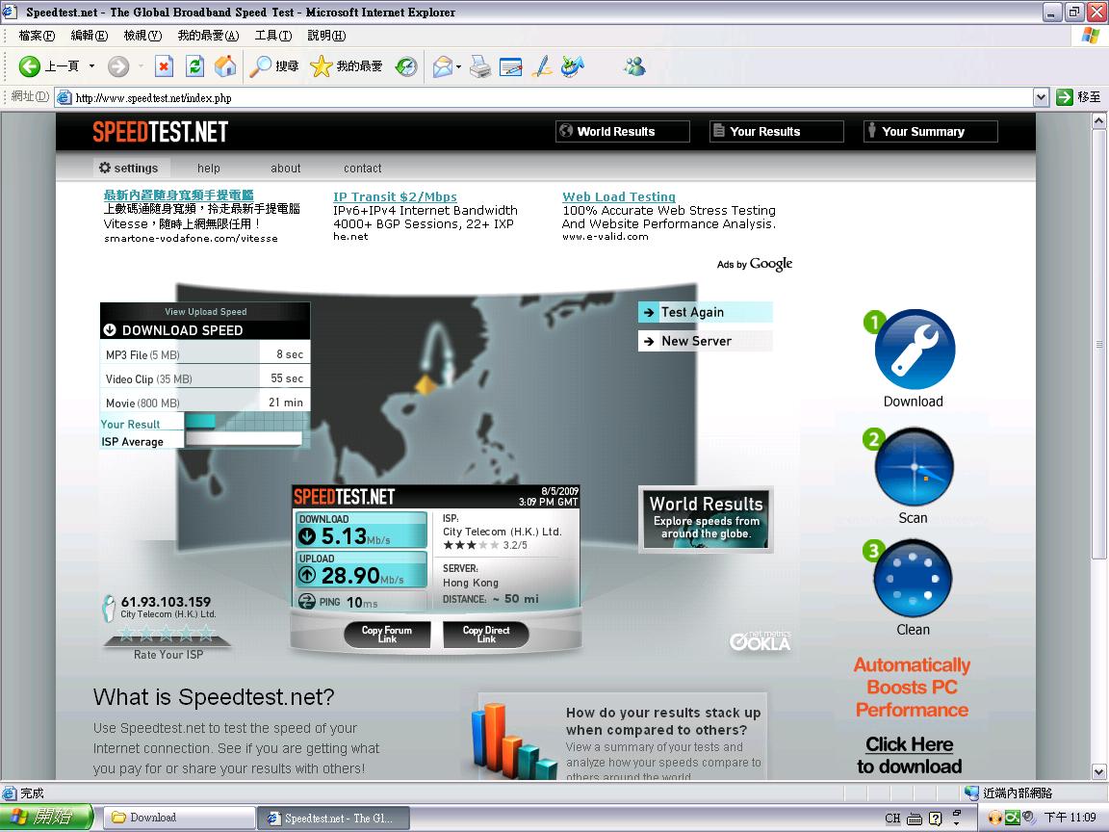The image size is (1109, 832).
Task: Click the 'Click Here to download' link
Action: [910, 755]
